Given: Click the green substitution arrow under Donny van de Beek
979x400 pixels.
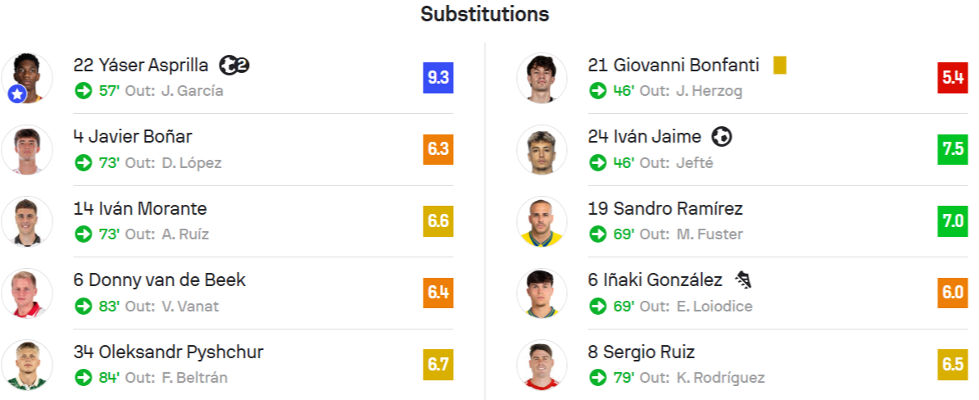Looking at the screenshot, I should coord(83,307).
